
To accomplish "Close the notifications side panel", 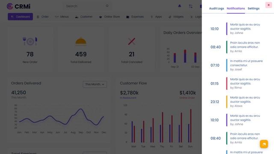I will [x=268, y=5].
